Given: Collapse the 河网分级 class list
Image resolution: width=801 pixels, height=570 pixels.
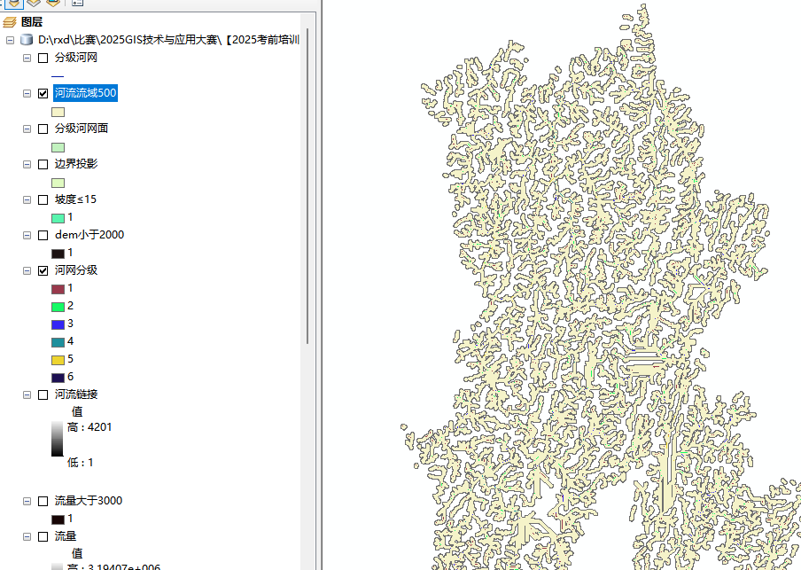Looking at the screenshot, I should [27, 270].
